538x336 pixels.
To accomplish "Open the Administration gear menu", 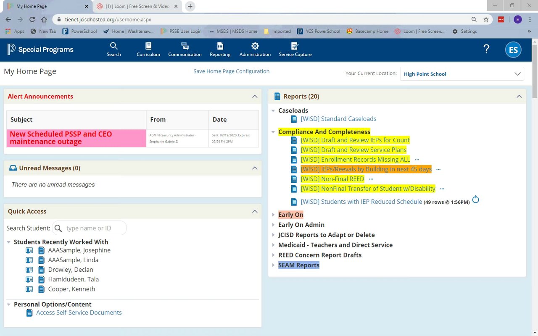I will (255, 50).
